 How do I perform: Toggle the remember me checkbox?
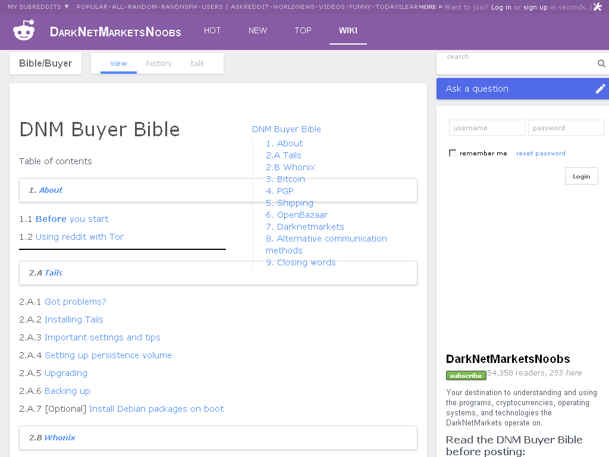[x=453, y=153]
